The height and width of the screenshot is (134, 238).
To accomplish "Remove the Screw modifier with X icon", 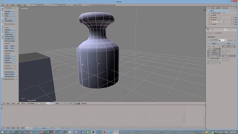I will click(x=234, y=40).
